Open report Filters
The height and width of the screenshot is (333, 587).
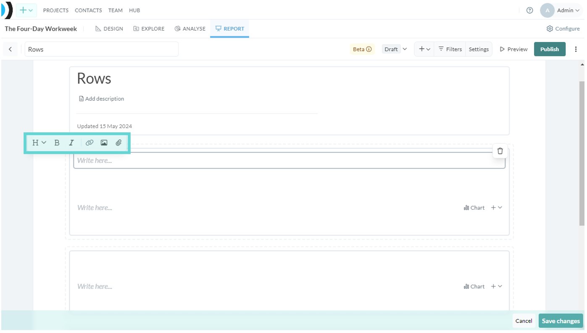450,49
